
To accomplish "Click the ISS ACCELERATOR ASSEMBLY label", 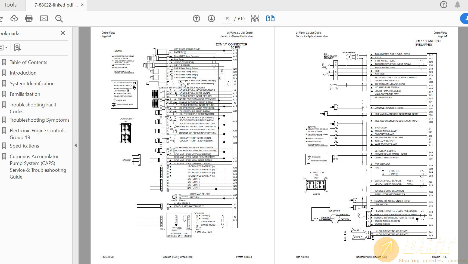I will pos(330,56).
